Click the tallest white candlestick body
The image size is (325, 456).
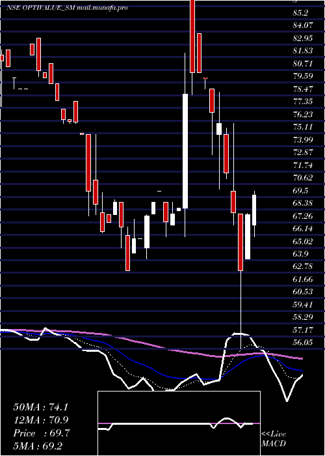point(185,151)
